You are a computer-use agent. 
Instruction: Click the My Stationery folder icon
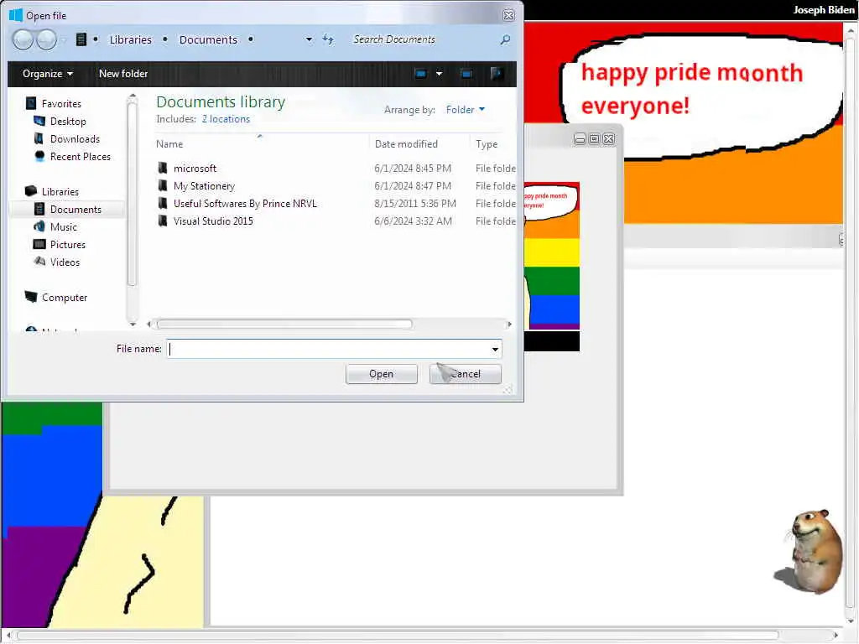pos(163,185)
